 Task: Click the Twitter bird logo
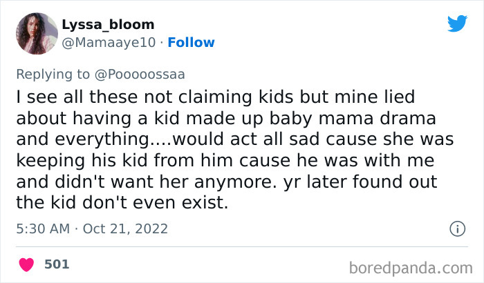pyautogui.click(x=457, y=23)
